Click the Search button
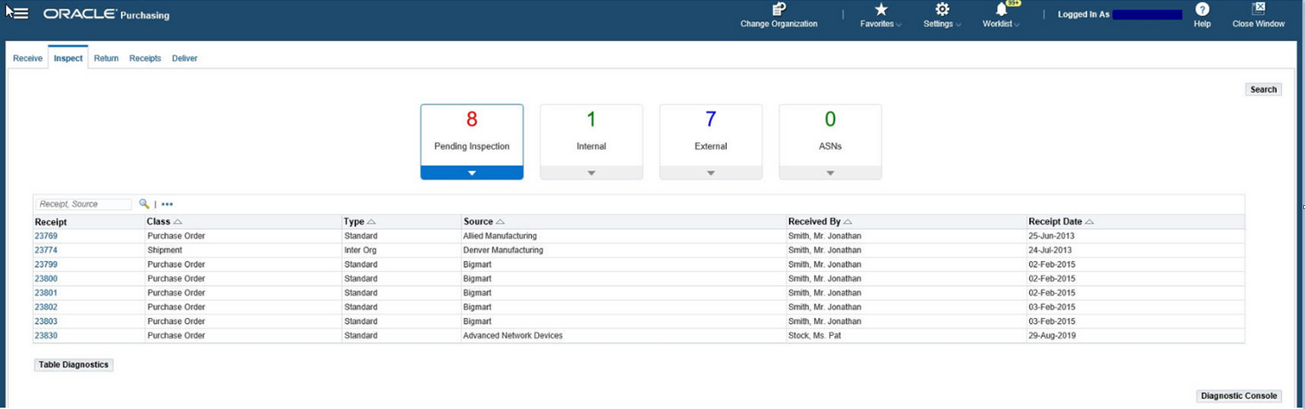The height and width of the screenshot is (409, 1305). tap(1263, 89)
